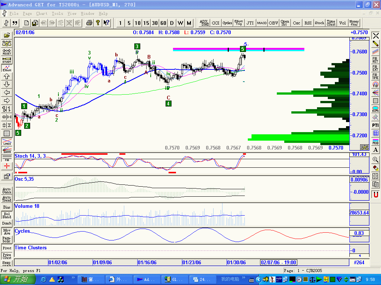This screenshot has width=381, height=285.
Task: Toggle the Stoch indicator button
Action: coord(319,23)
